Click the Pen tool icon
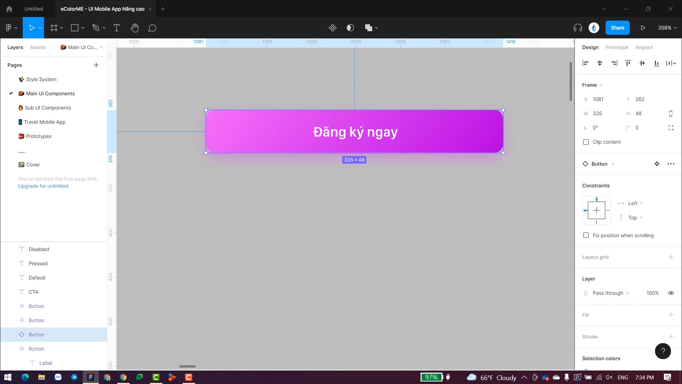 (x=96, y=28)
